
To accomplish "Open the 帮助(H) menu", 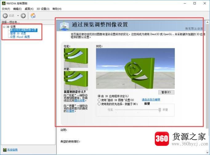I will tap(57, 9).
